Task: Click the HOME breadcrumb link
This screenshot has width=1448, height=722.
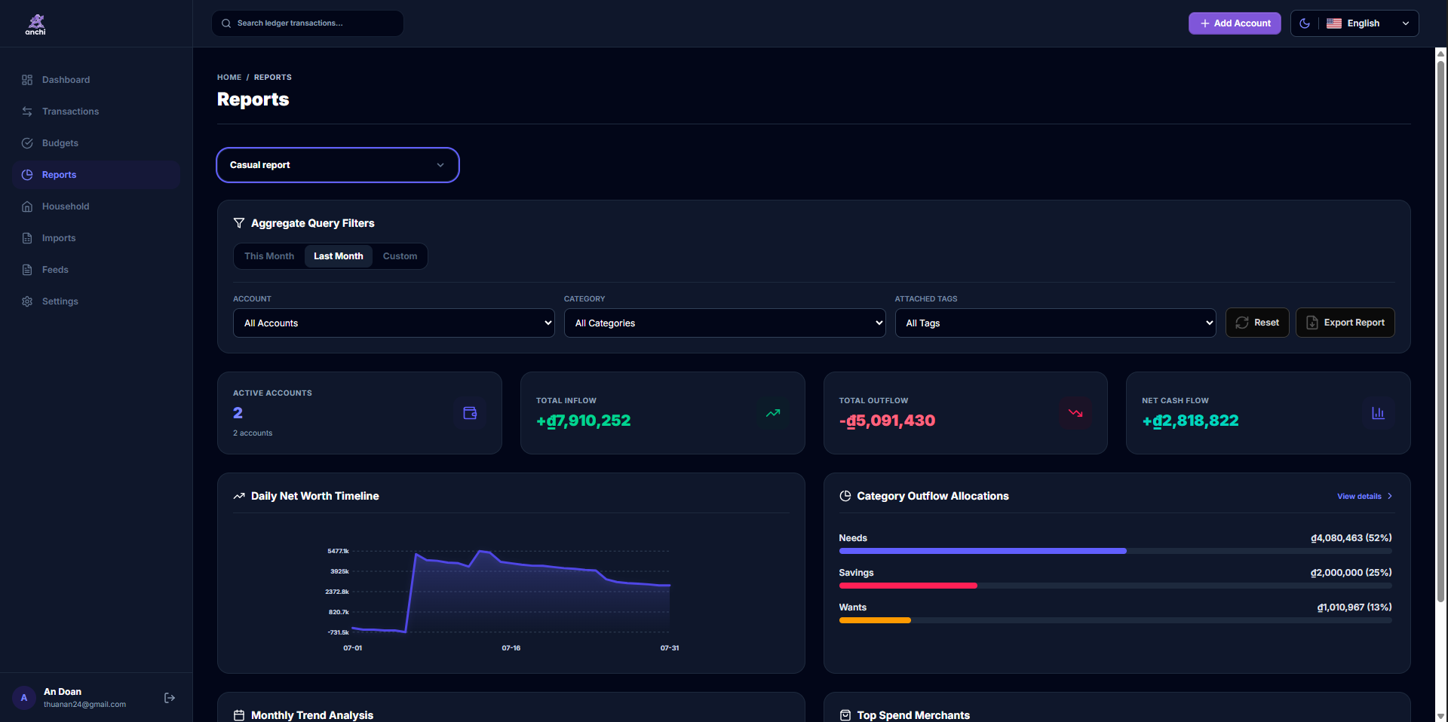Action: [229, 77]
